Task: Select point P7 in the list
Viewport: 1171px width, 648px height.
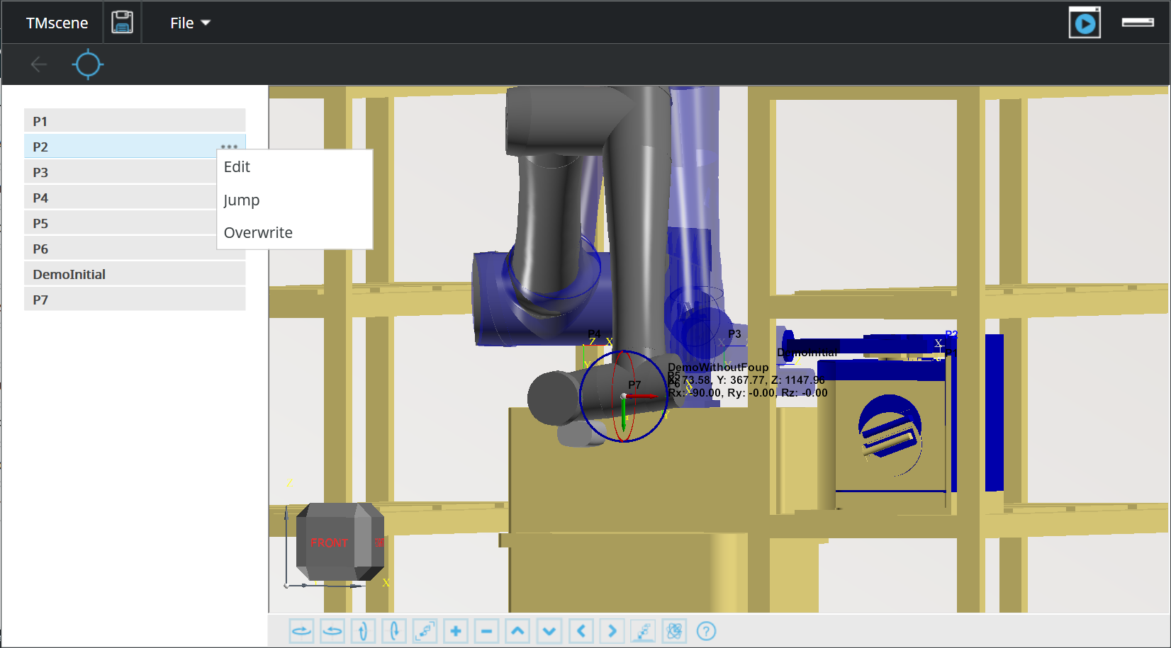Action: pos(135,300)
